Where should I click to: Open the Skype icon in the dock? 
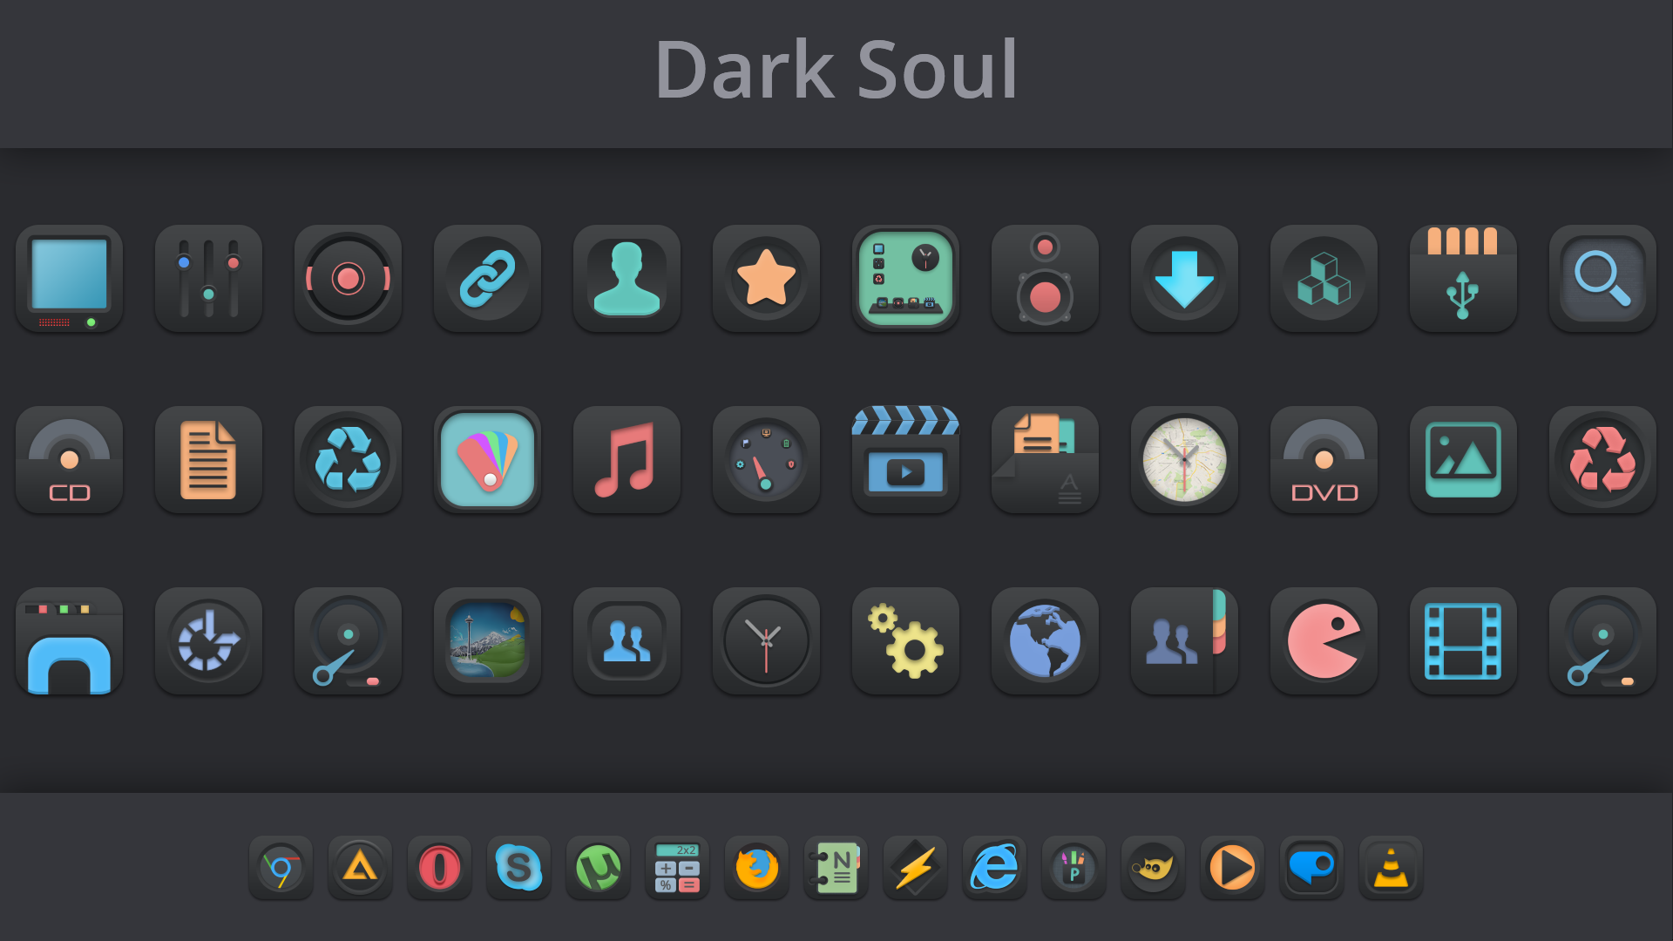518,868
